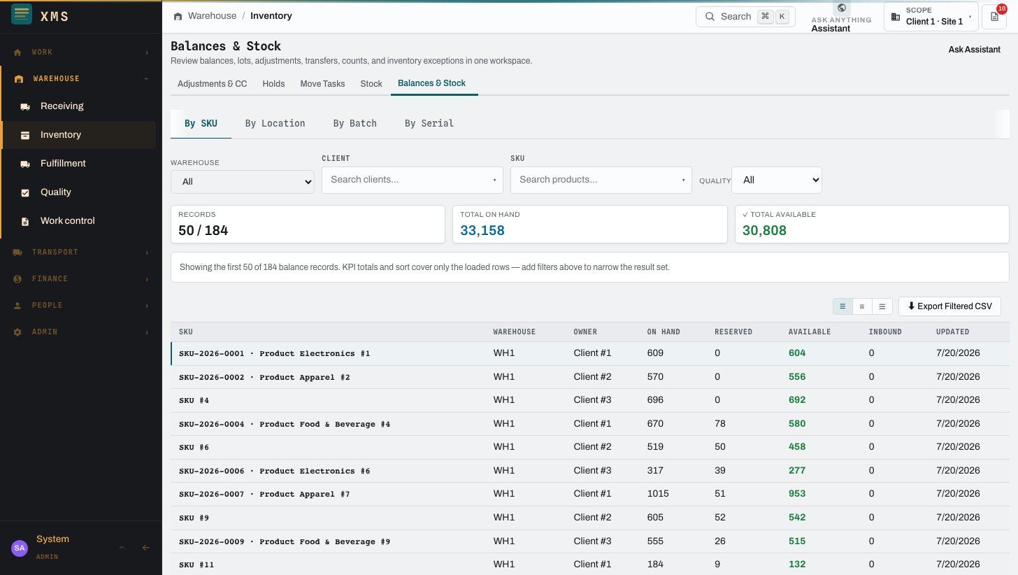Click Export Filtered CSV button
Viewport: 1018px width, 575px height.
949,306
